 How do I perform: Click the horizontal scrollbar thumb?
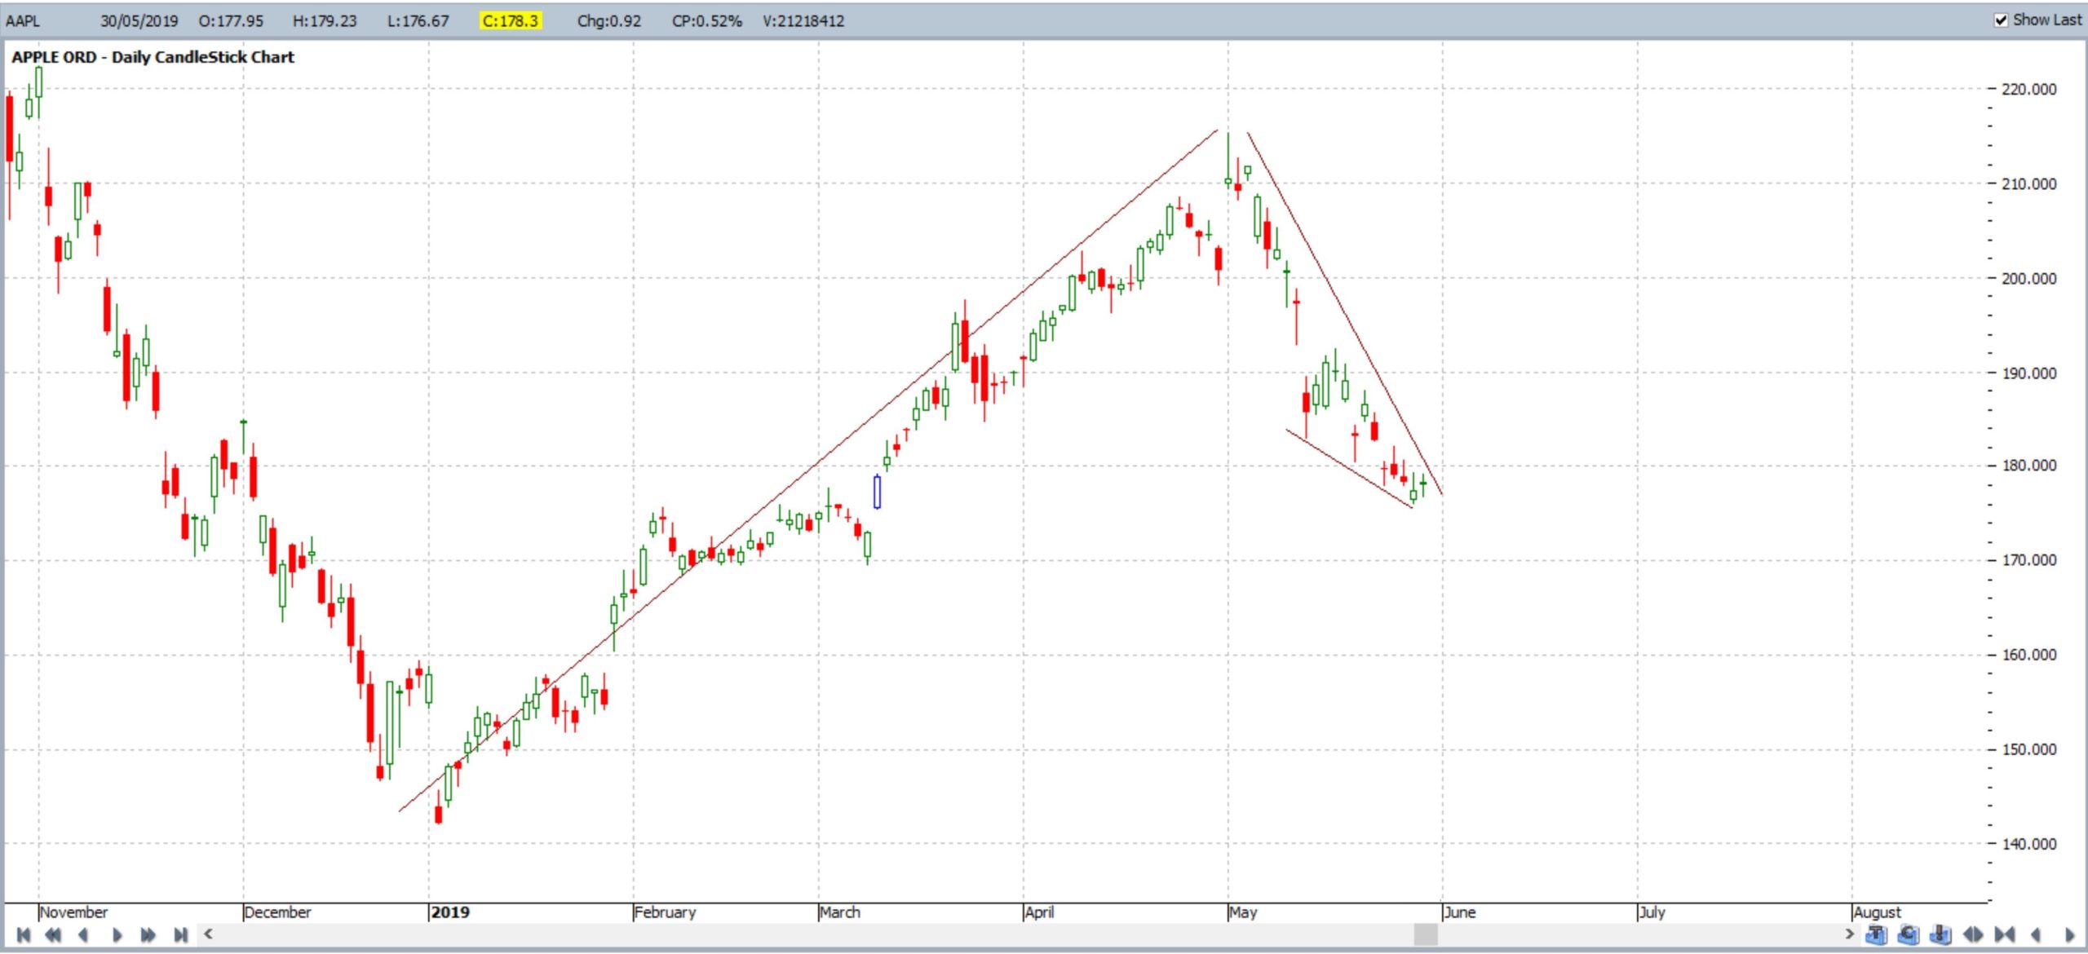[x=1425, y=934]
